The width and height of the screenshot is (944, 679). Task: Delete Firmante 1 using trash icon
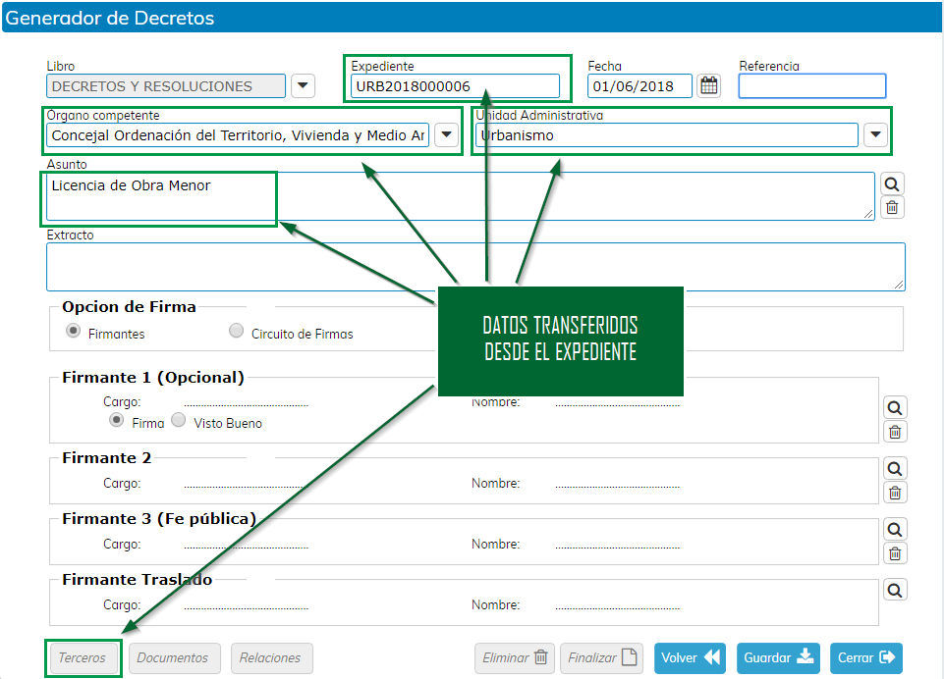895,432
